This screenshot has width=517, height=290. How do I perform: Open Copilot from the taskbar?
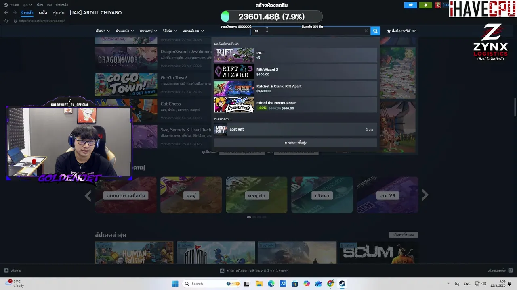tap(307, 284)
